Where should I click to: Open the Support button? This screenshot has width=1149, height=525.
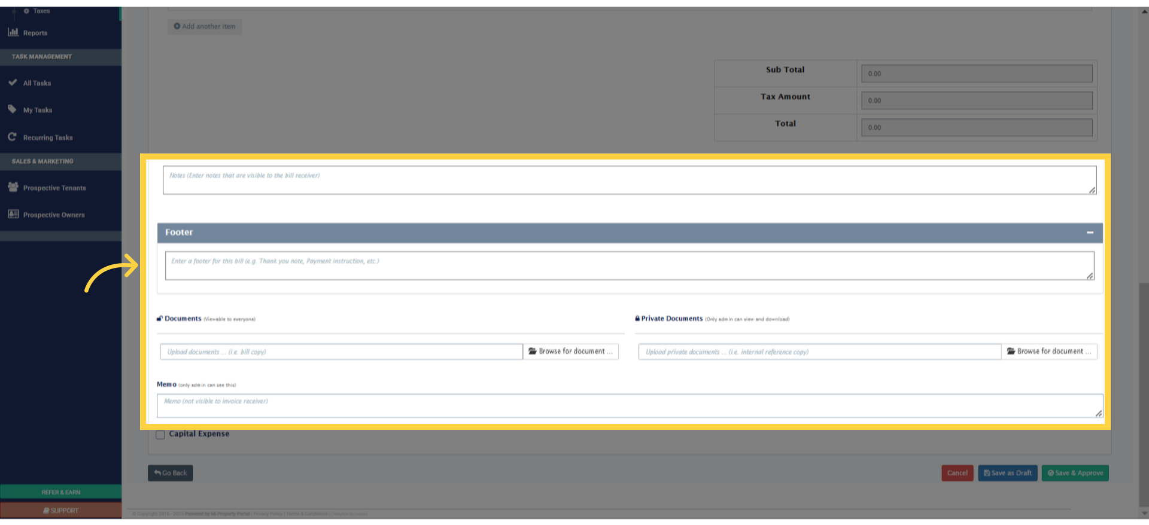(x=60, y=511)
